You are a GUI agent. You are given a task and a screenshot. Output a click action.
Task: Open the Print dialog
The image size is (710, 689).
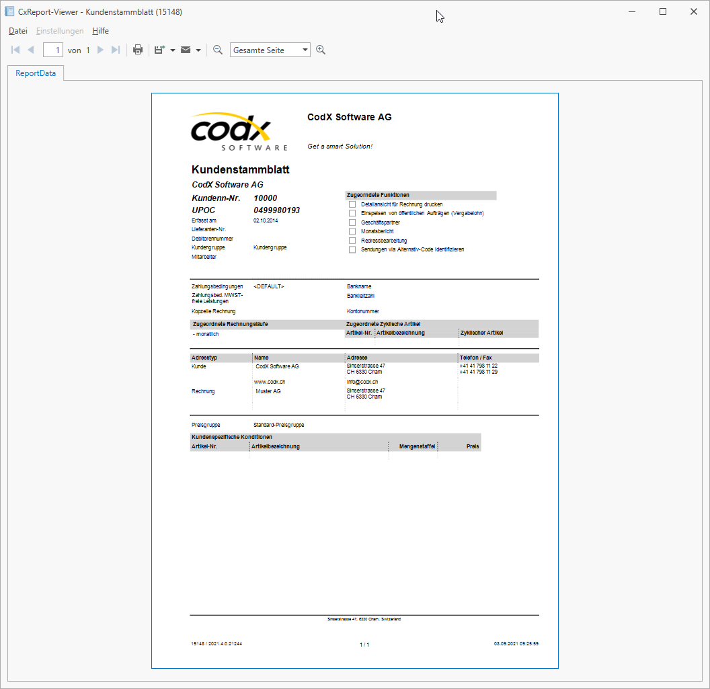(x=138, y=49)
